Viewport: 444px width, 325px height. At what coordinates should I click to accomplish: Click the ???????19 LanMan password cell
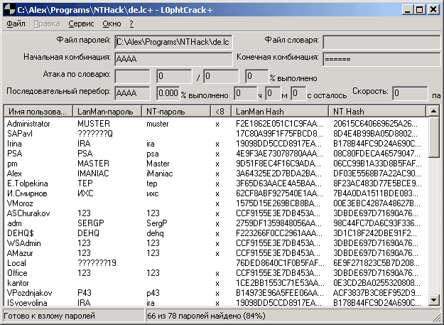pyautogui.click(x=97, y=263)
